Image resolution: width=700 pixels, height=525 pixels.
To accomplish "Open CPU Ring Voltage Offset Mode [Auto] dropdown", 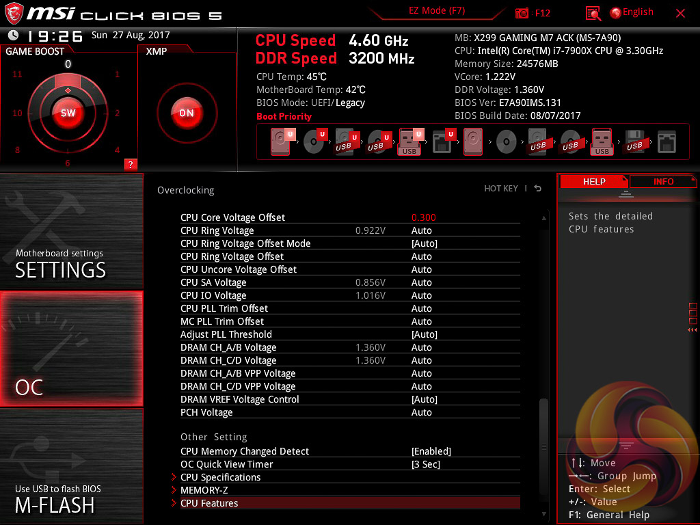I will coord(424,243).
